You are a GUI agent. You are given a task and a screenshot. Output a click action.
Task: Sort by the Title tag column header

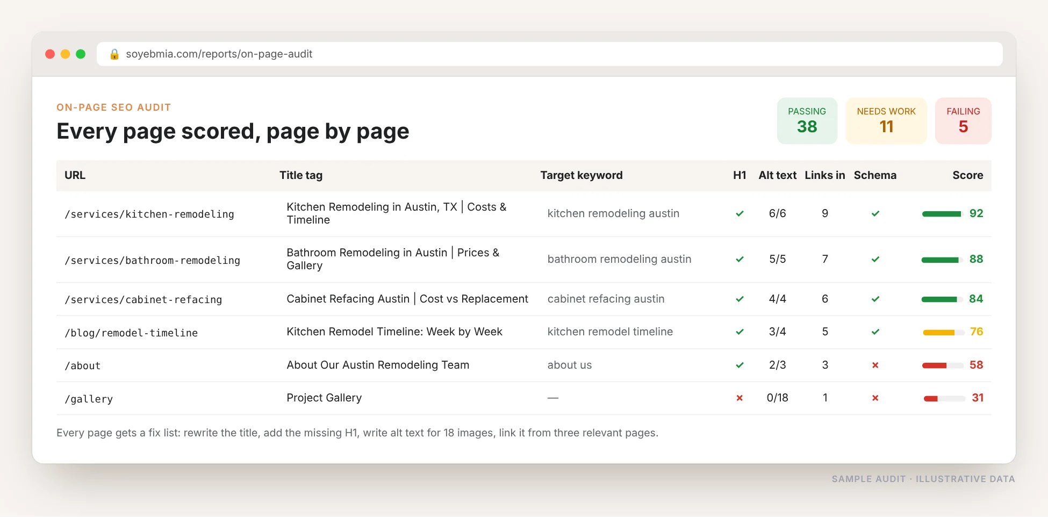[301, 175]
